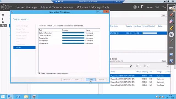176x99 pixels.
Task: Open the physical disks TASKS dropdown
Action: pyautogui.click(x=164, y=61)
